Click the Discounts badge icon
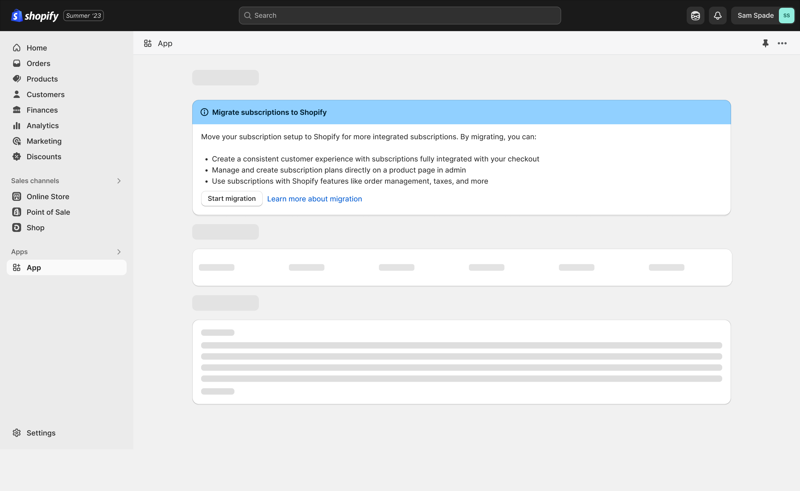The height and width of the screenshot is (491, 800). tap(17, 157)
